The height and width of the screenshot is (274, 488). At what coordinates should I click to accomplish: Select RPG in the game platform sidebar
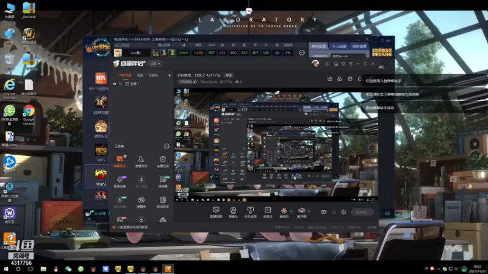click(x=101, y=153)
